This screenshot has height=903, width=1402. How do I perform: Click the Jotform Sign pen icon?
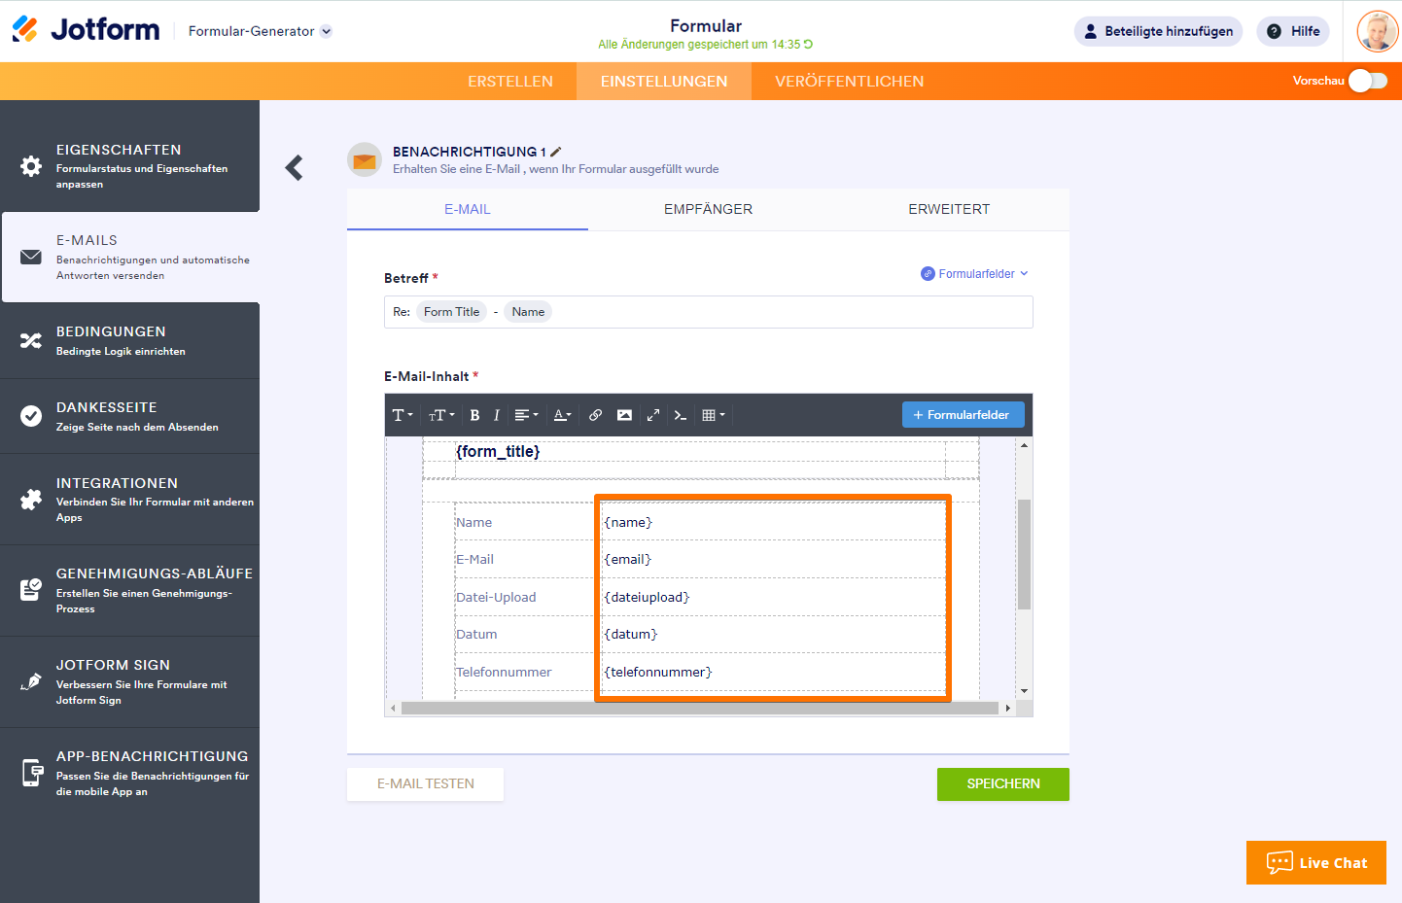click(31, 681)
